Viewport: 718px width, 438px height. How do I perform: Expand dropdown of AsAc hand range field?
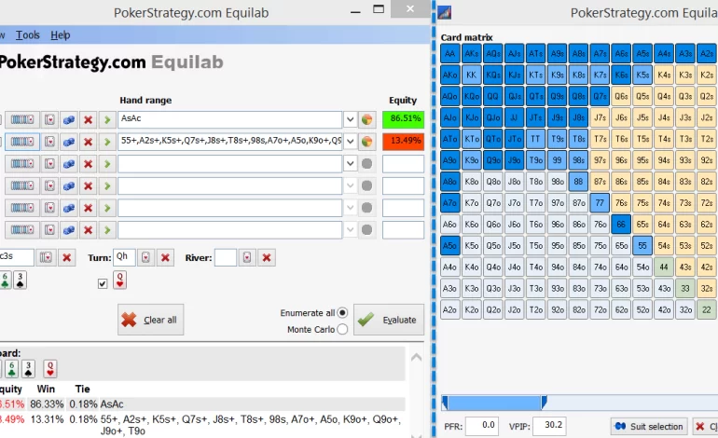coord(350,120)
